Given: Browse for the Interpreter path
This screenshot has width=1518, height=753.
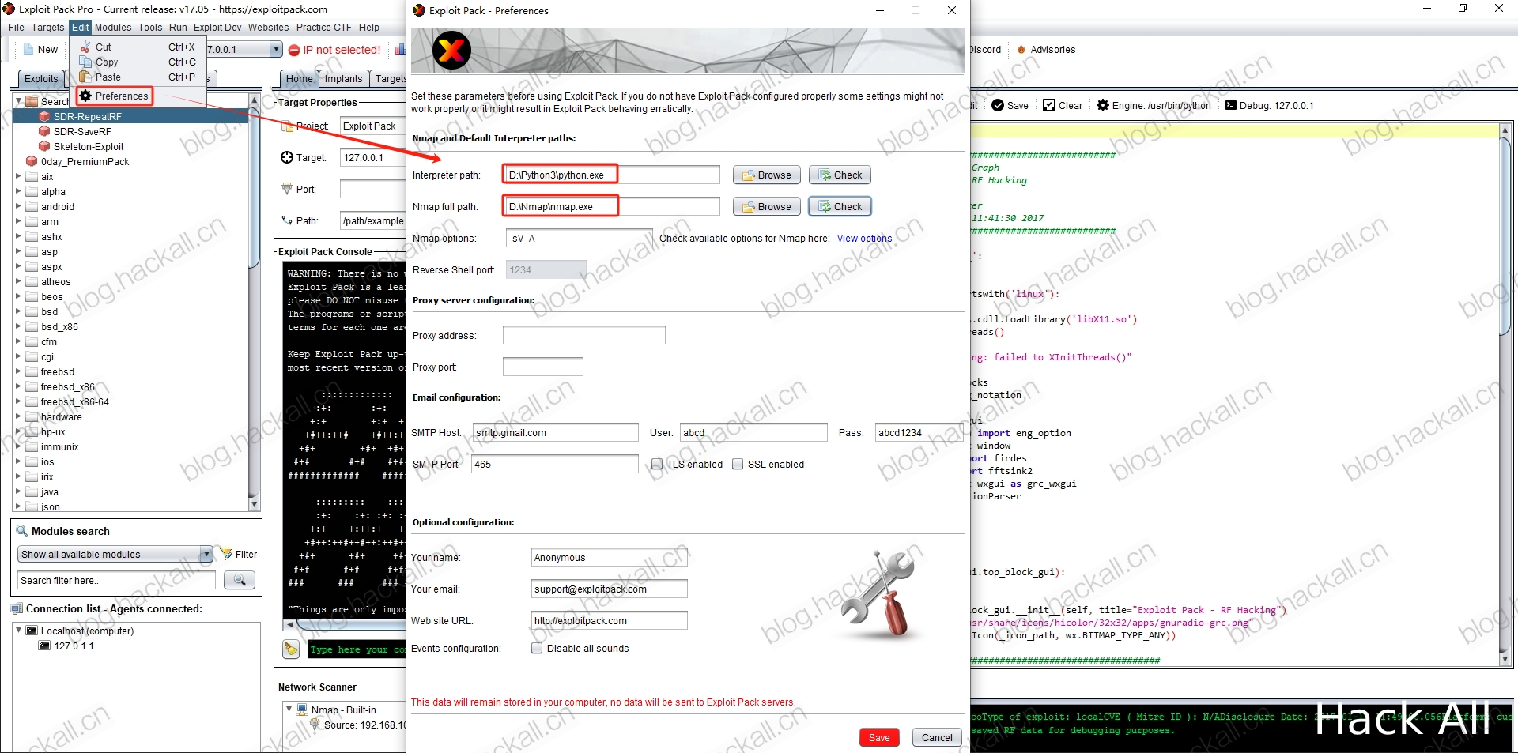Looking at the screenshot, I should [766, 175].
